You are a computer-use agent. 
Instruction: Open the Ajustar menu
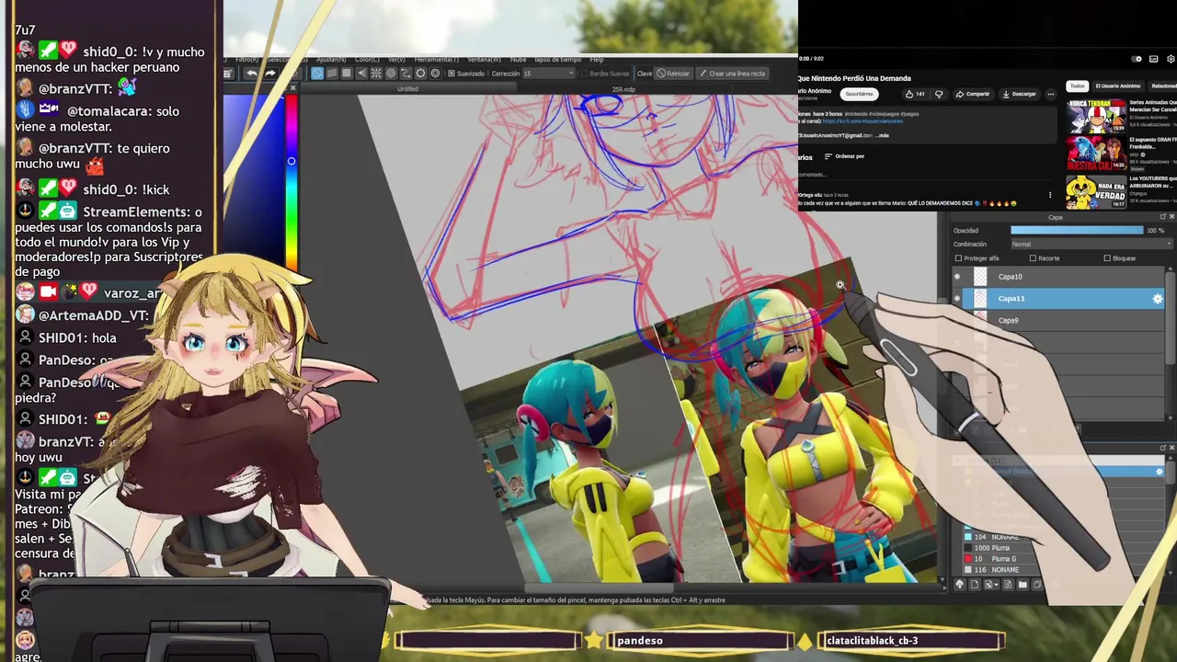click(331, 60)
